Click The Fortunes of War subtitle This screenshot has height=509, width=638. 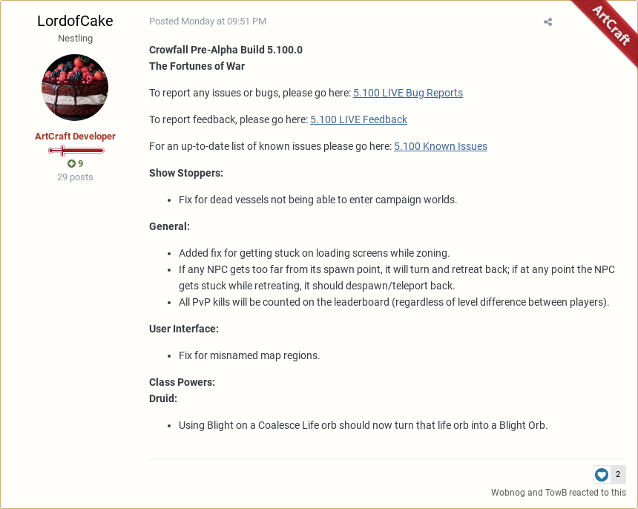click(x=197, y=66)
